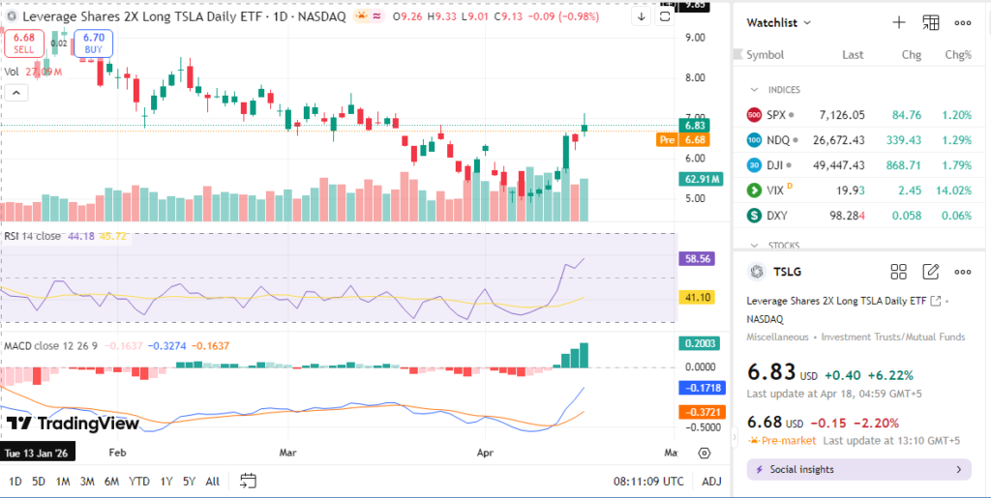Viewport: 991px width, 498px height.
Task: Open Social insights panel
Action: pyautogui.click(x=858, y=469)
